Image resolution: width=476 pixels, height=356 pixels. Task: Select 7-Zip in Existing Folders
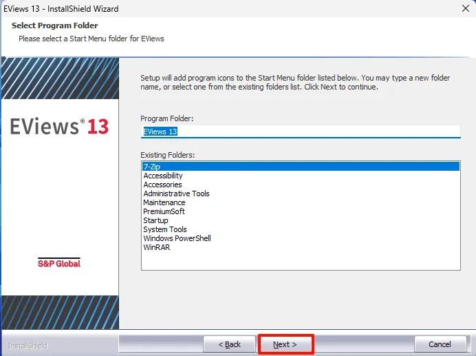point(301,167)
